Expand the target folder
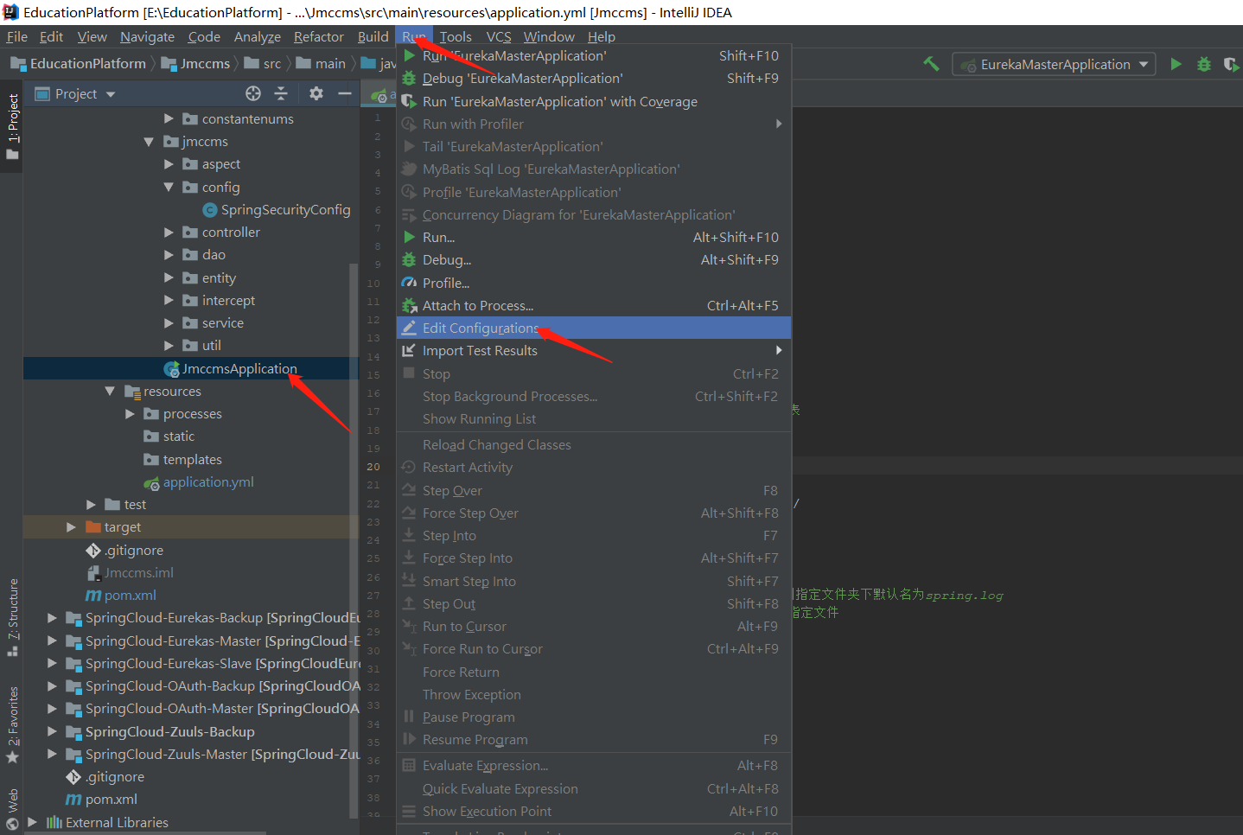The height and width of the screenshot is (835, 1243). click(71, 526)
